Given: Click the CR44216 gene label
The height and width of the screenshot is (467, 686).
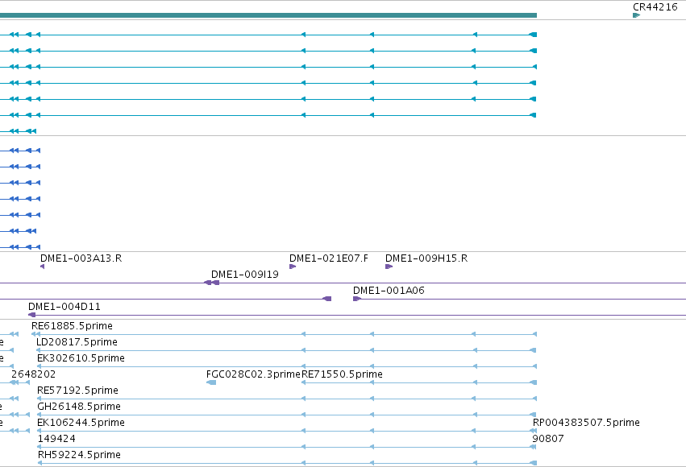Looking at the screenshot, I should 655,7.
